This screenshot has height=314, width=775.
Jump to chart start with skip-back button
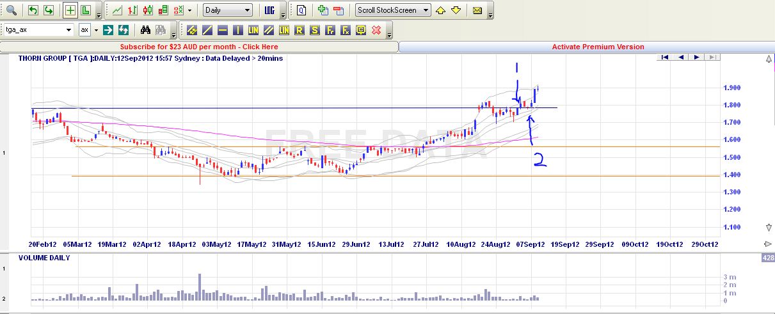(x=665, y=58)
